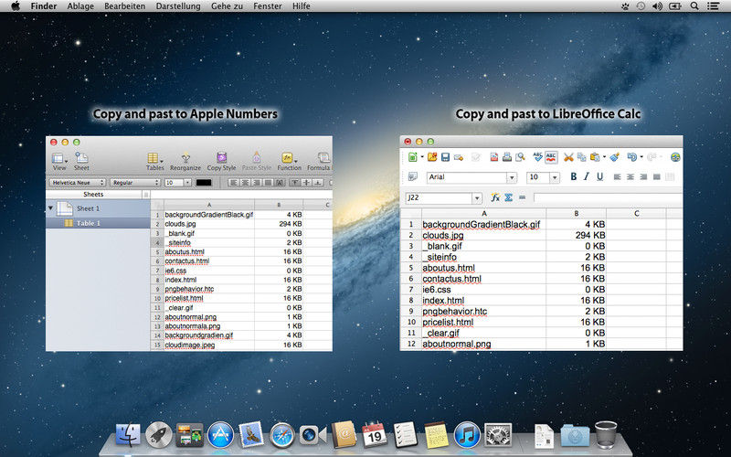Open Styles and Formatting icon in Calc
The image size is (731, 457).
(413, 176)
